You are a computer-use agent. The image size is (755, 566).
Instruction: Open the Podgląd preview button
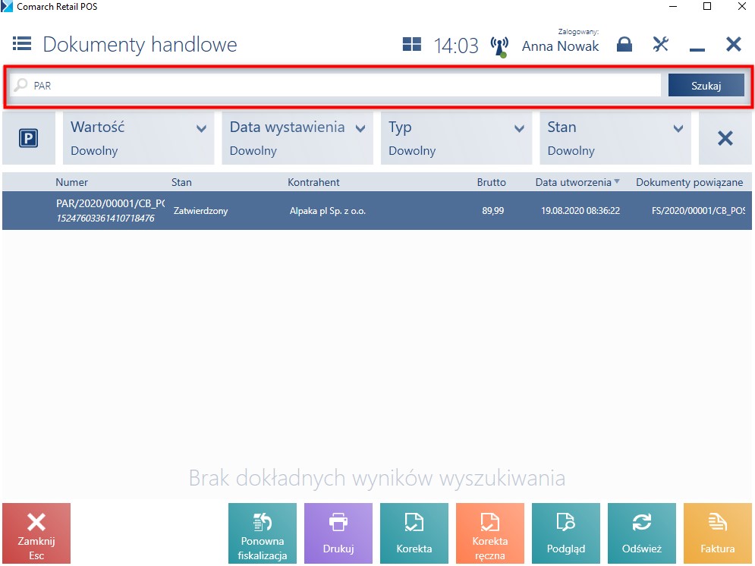pyautogui.click(x=566, y=533)
